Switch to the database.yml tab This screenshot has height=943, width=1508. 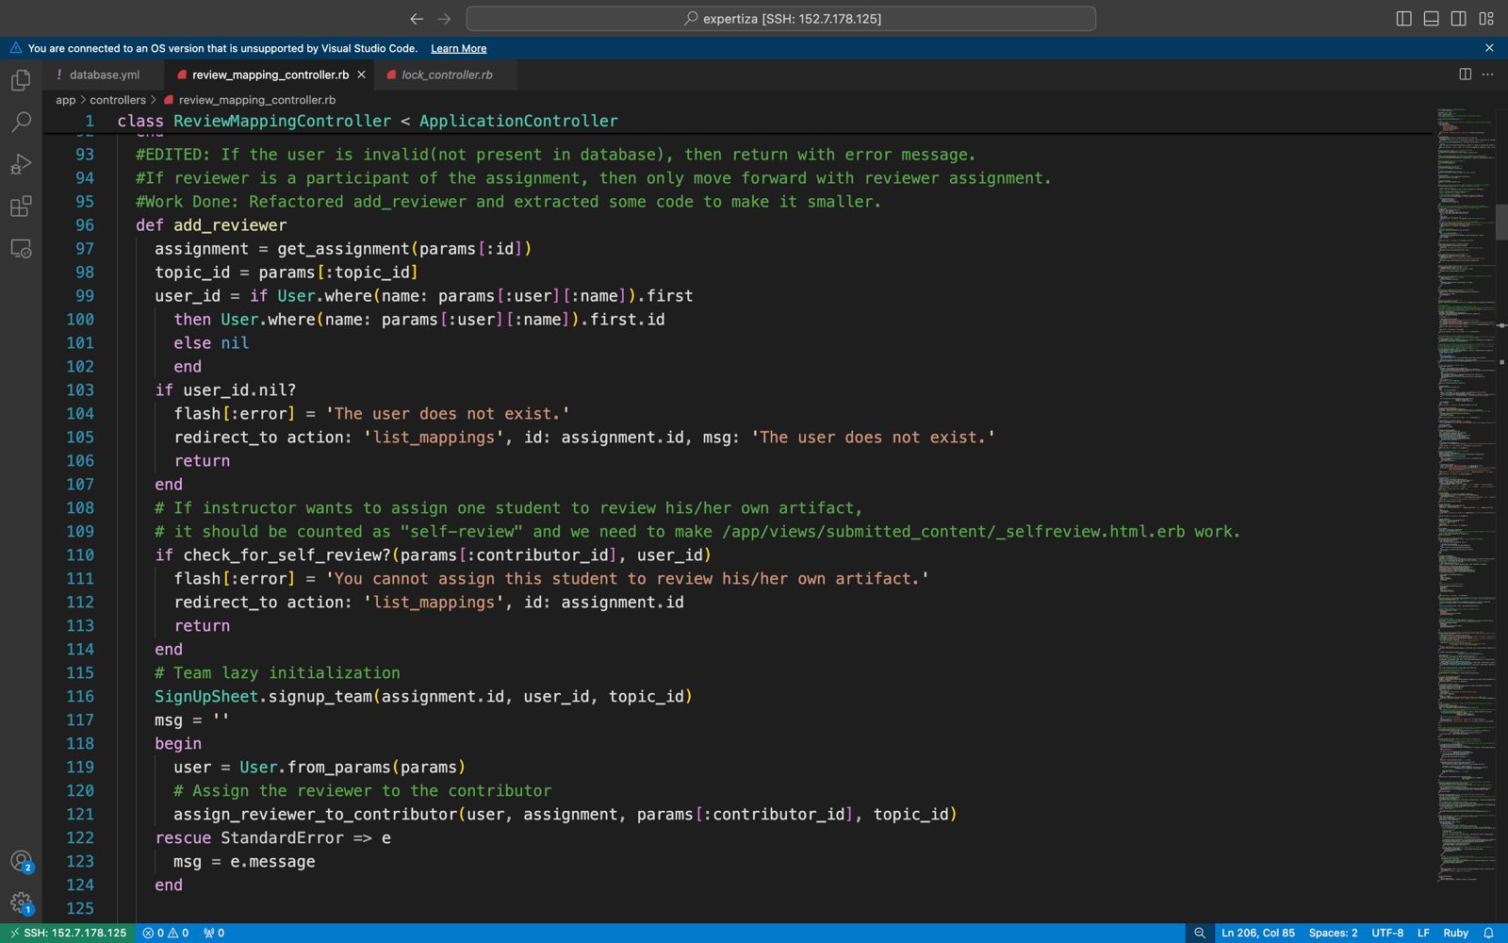(x=104, y=74)
